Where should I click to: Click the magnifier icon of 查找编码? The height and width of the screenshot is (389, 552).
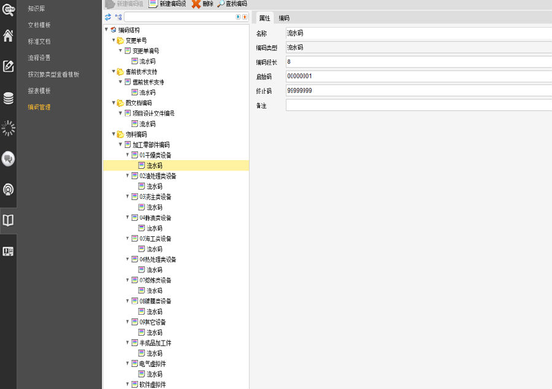click(x=221, y=4)
